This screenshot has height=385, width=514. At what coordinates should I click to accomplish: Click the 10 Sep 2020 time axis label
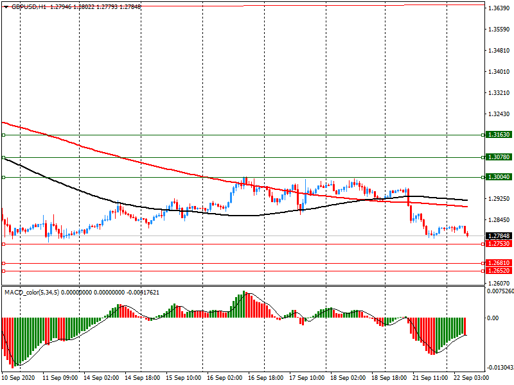(x=19, y=378)
